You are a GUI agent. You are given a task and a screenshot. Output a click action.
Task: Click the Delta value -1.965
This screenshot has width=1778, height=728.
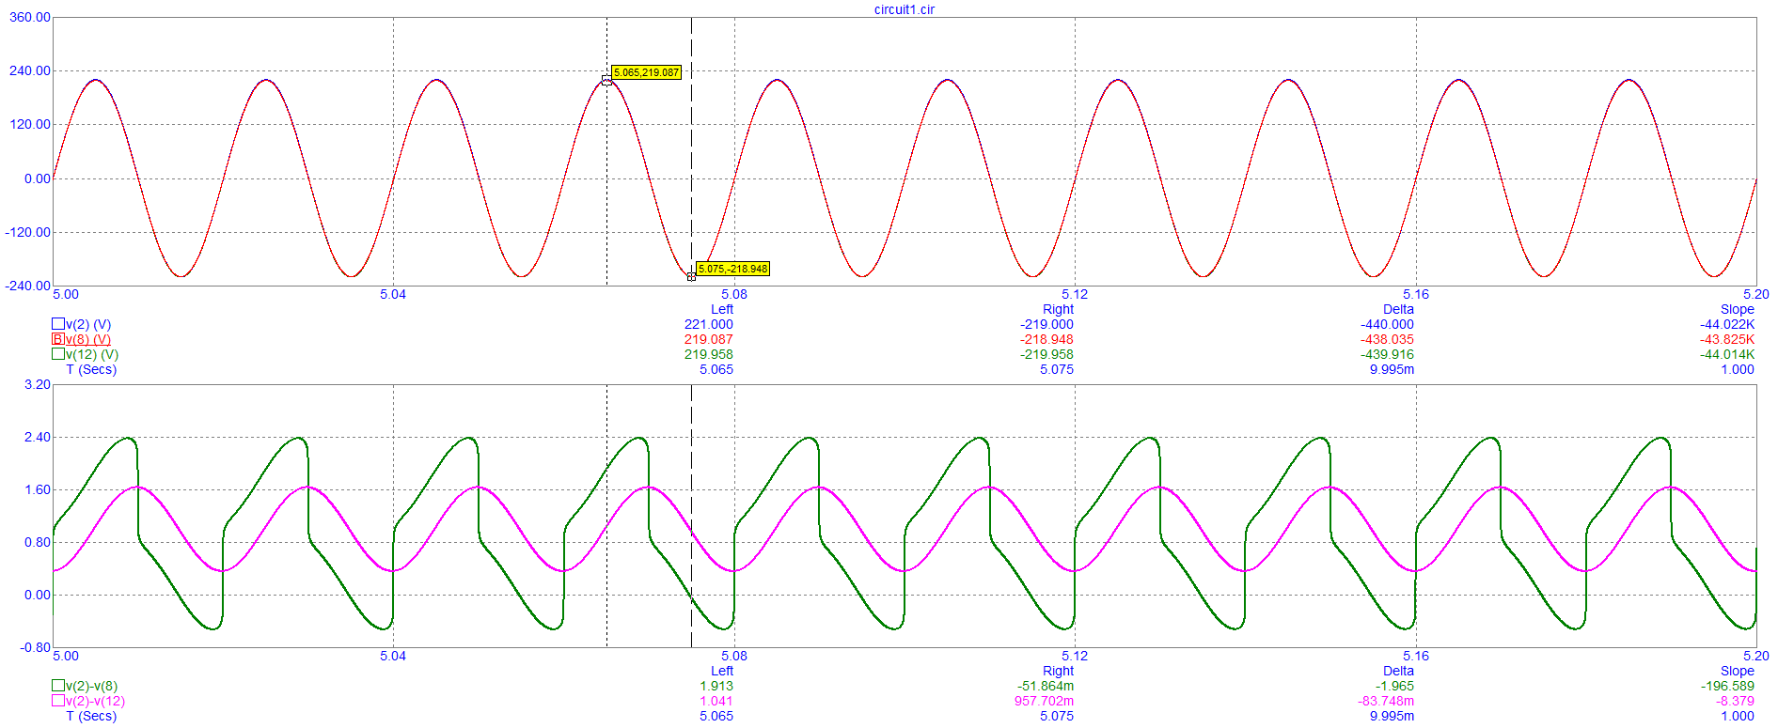tap(1395, 686)
